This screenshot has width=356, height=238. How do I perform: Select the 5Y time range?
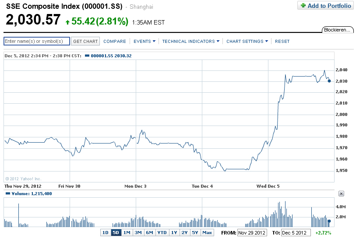pos(195,233)
